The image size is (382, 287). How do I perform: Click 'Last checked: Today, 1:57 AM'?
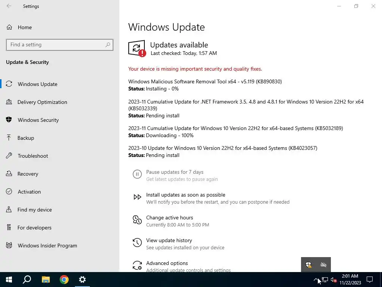click(x=184, y=53)
